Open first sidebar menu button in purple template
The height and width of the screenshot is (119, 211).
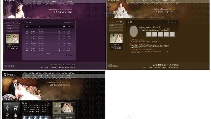12,26
